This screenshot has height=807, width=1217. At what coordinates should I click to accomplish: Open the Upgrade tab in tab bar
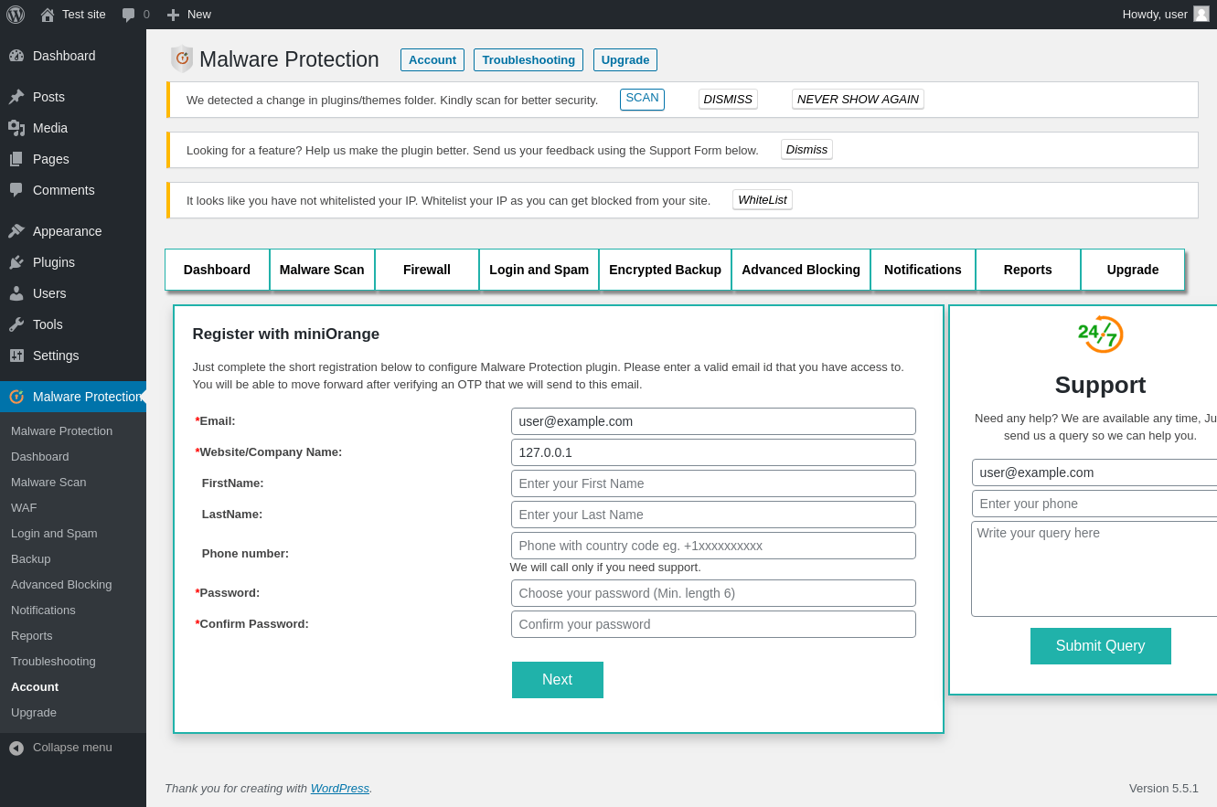pos(1133,270)
